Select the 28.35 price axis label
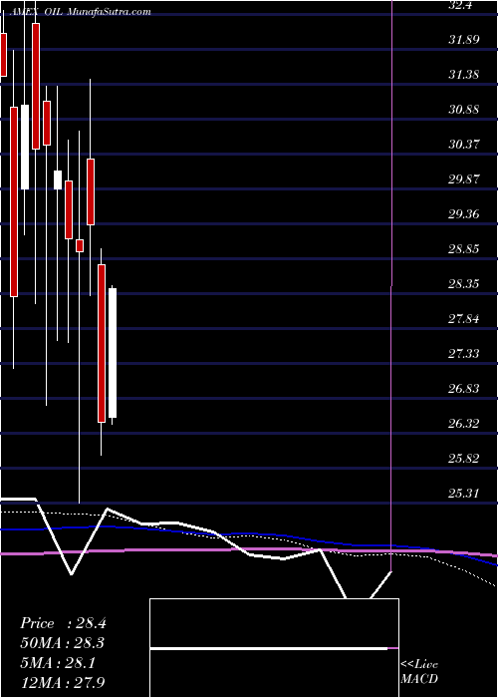 click(464, 284)
